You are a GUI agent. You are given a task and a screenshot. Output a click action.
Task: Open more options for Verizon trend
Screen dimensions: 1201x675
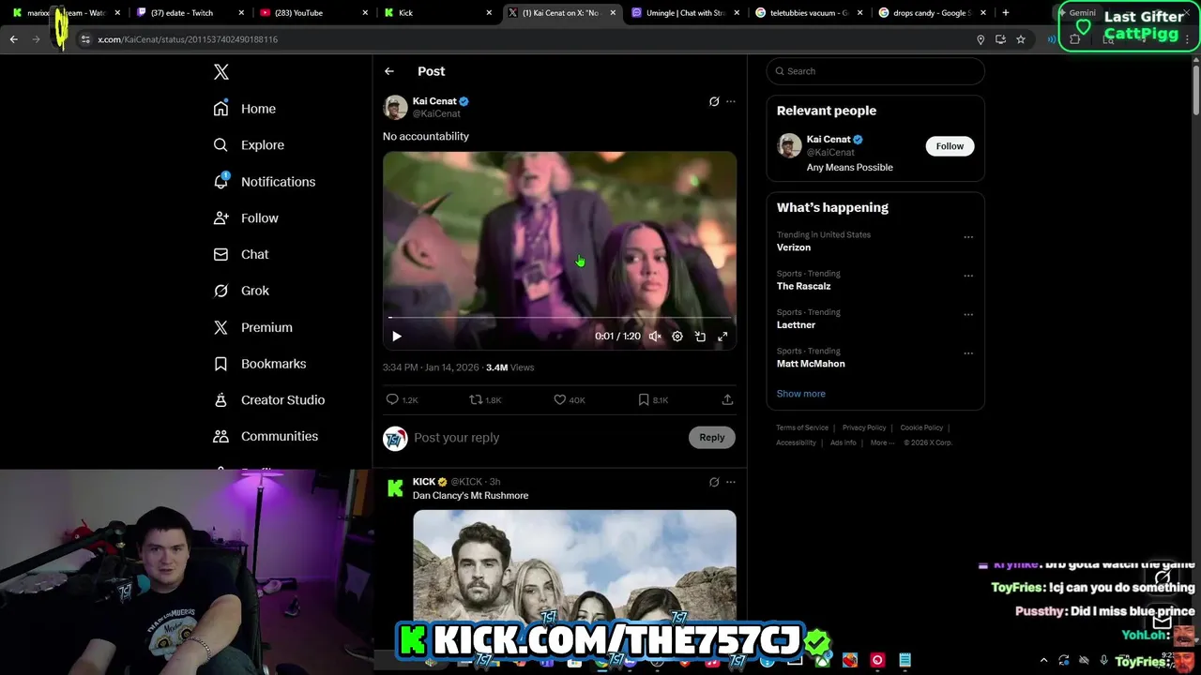coord(968,237)
